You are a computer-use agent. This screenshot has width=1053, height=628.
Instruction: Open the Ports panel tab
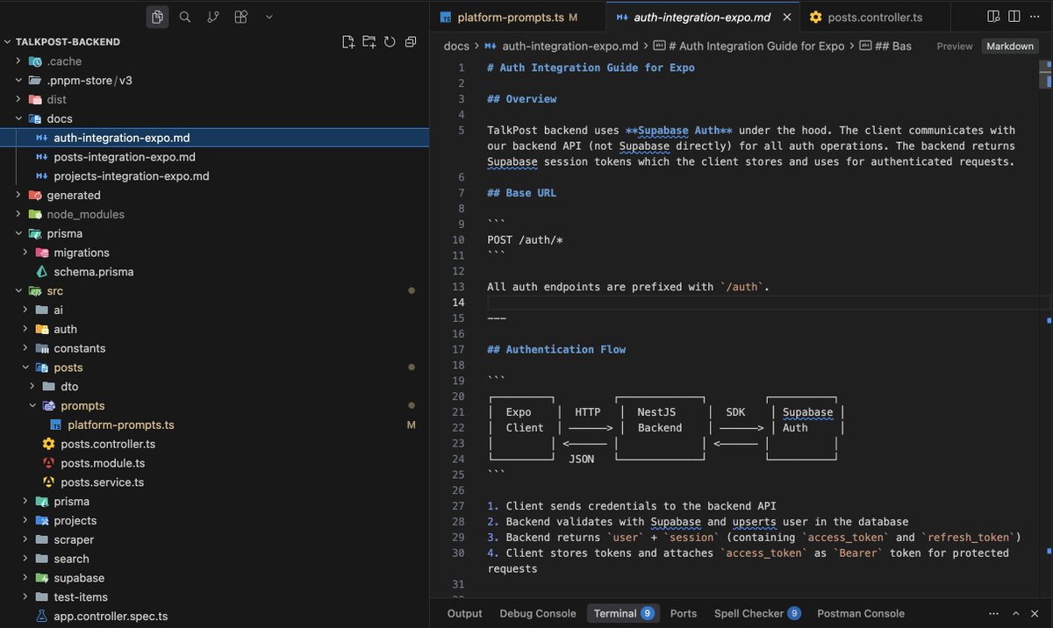pyautogui.click(x=684, y=613)
